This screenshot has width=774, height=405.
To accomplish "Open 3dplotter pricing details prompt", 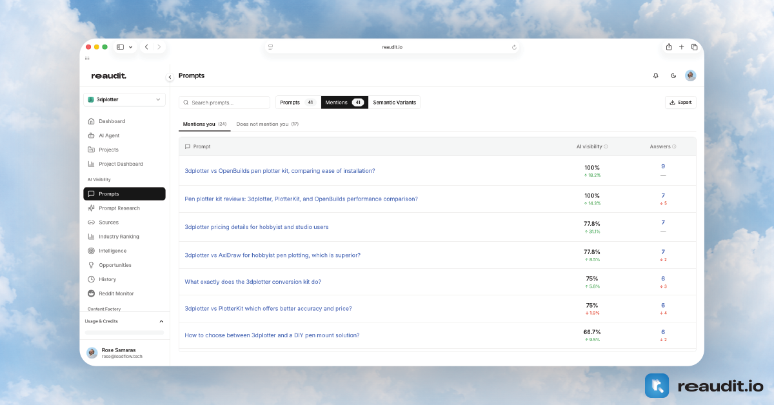I will click(x=257, y=227).
